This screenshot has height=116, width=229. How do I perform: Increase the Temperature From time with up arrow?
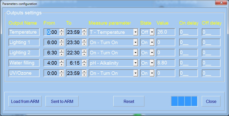click(61, 31)
